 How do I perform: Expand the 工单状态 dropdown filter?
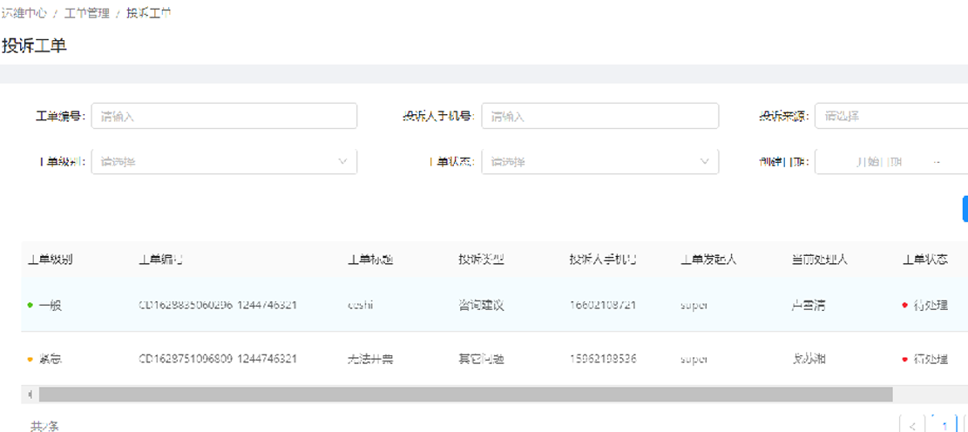pos(599,161)
